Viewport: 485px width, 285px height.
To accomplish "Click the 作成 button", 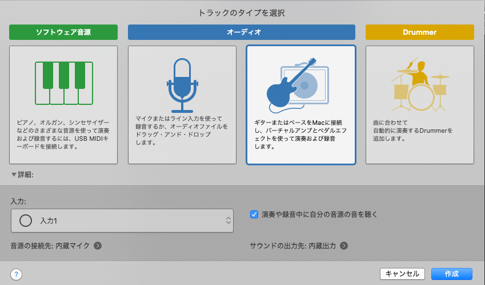I will (x=452, y=274).
